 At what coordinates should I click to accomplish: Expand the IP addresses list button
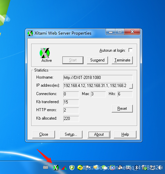click(131, 86)
